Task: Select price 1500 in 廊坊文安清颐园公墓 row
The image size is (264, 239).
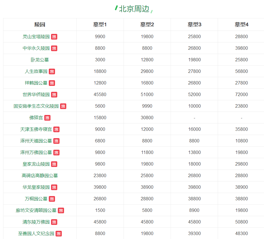Action: pyautogui.click(x=100, y=210)
